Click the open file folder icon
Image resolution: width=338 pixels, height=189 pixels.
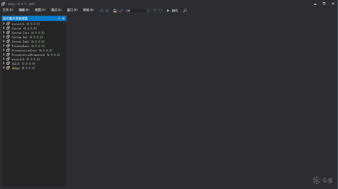click(x=115, y=11)
